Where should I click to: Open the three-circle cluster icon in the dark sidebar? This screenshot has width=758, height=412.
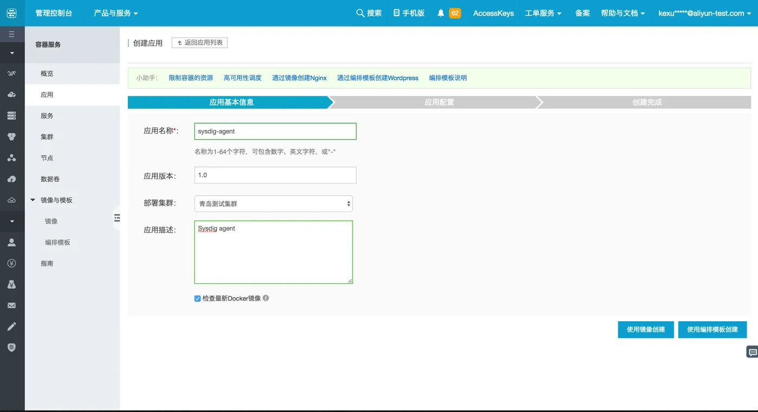pyautogui.click(x=12, y=137)
